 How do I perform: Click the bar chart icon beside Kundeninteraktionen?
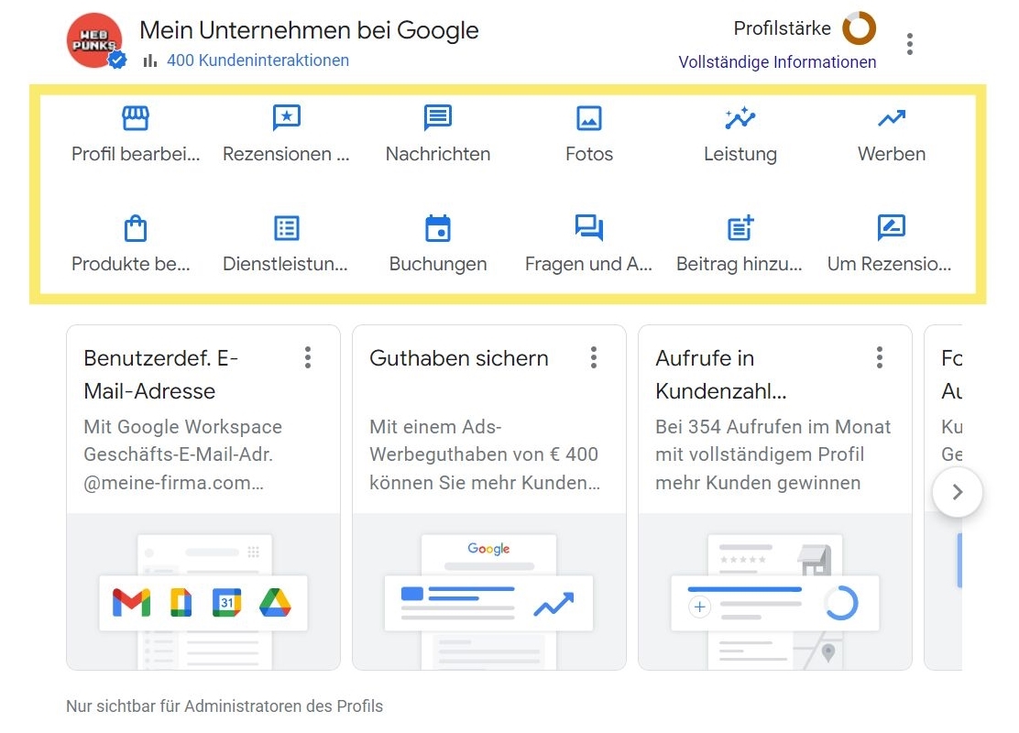pos(150,60)
